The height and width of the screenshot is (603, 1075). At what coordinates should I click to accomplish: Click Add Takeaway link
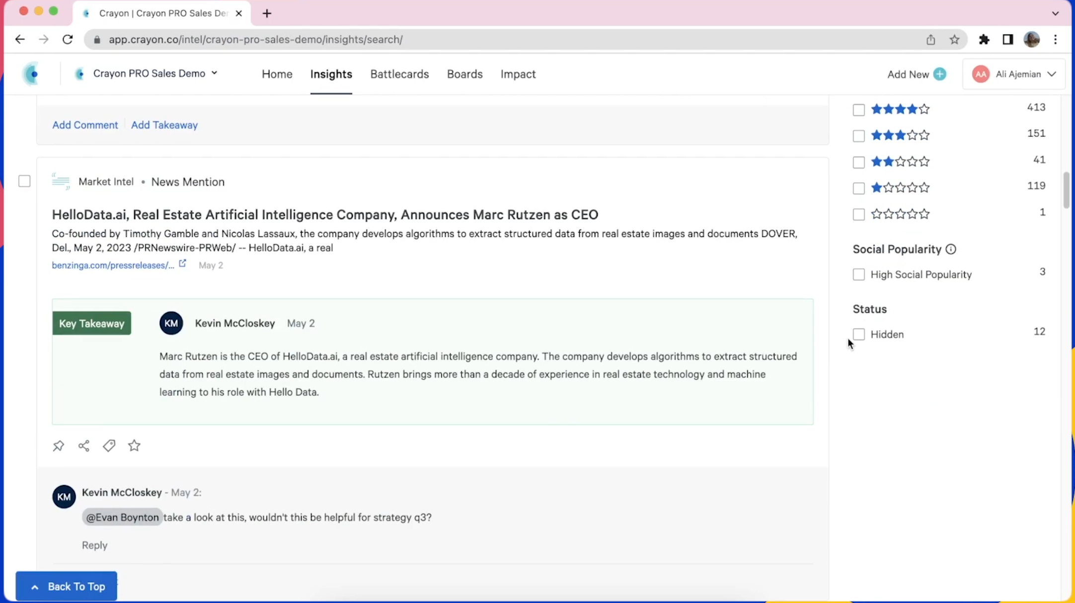pyautogui.click(x=164, y=125)
